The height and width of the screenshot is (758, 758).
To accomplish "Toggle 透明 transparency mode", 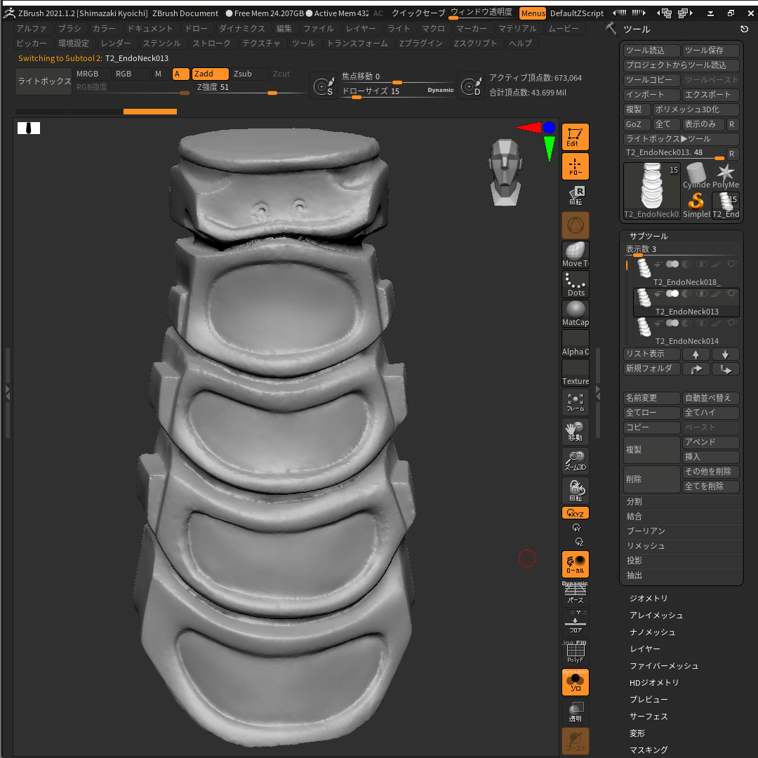I will (x=575, y=712).
